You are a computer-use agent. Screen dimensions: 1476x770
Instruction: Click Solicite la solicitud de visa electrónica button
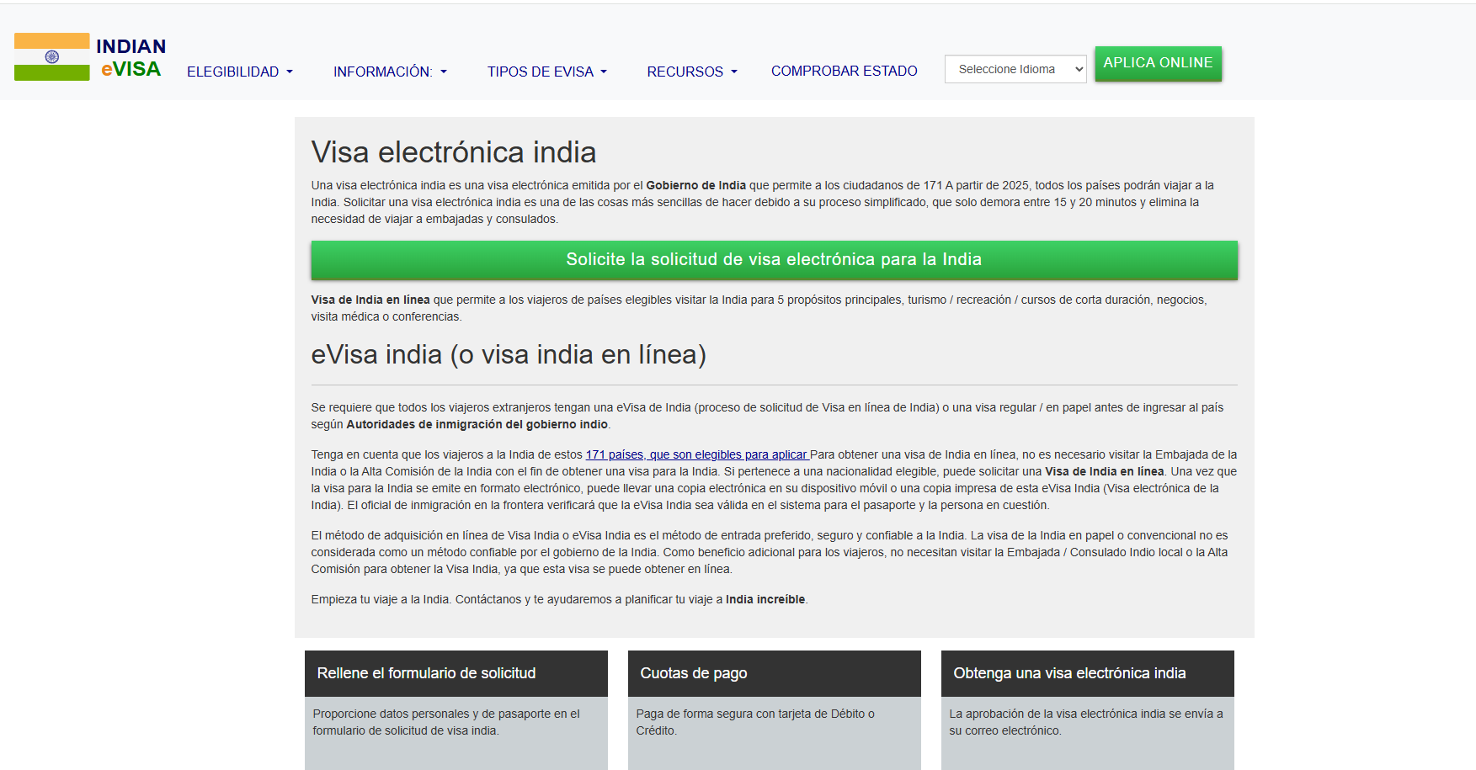coord(774,260)
